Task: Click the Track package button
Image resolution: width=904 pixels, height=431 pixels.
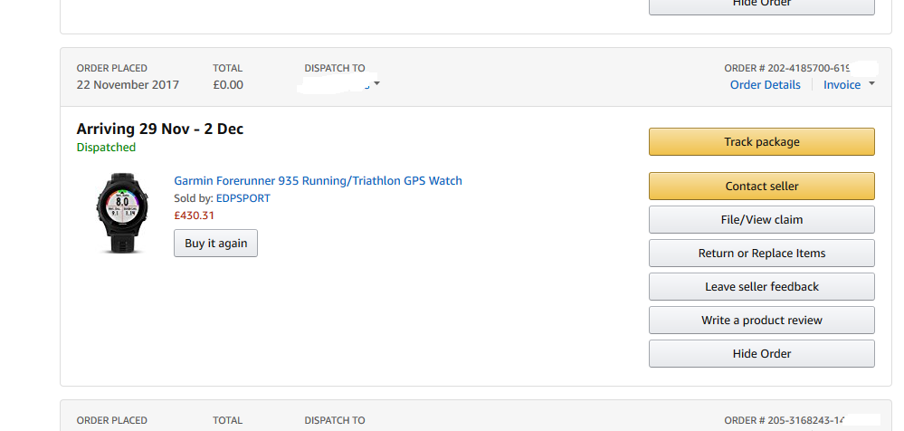Action: (x=761, y=142)
